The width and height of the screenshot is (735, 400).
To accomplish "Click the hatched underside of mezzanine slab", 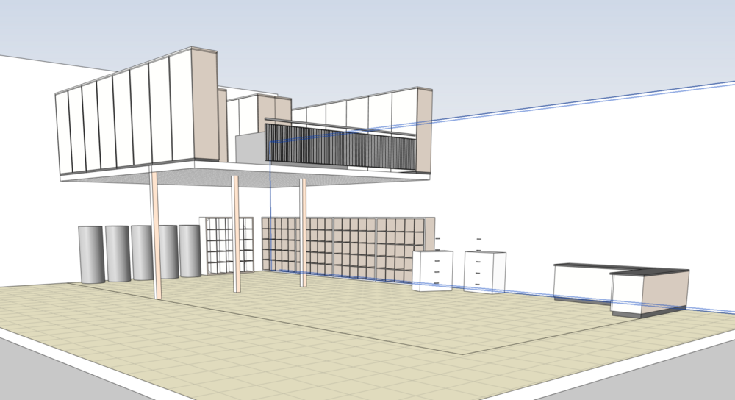I will [244, 178].
